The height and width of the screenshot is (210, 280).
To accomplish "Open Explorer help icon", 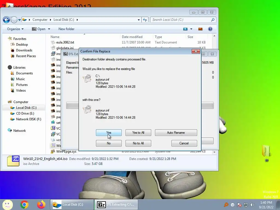I will coord(210,29).
